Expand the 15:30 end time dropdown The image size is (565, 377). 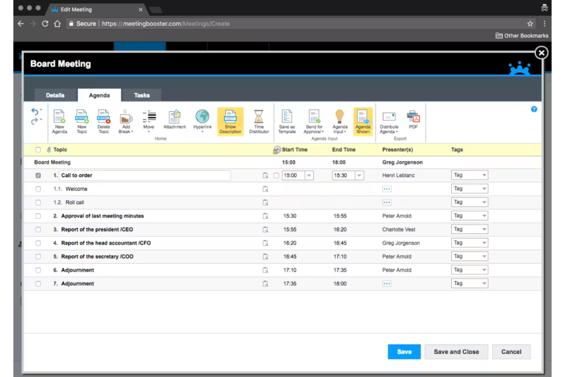(359, 175)
